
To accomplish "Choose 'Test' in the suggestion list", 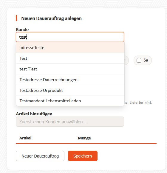I will coord(70,58).
